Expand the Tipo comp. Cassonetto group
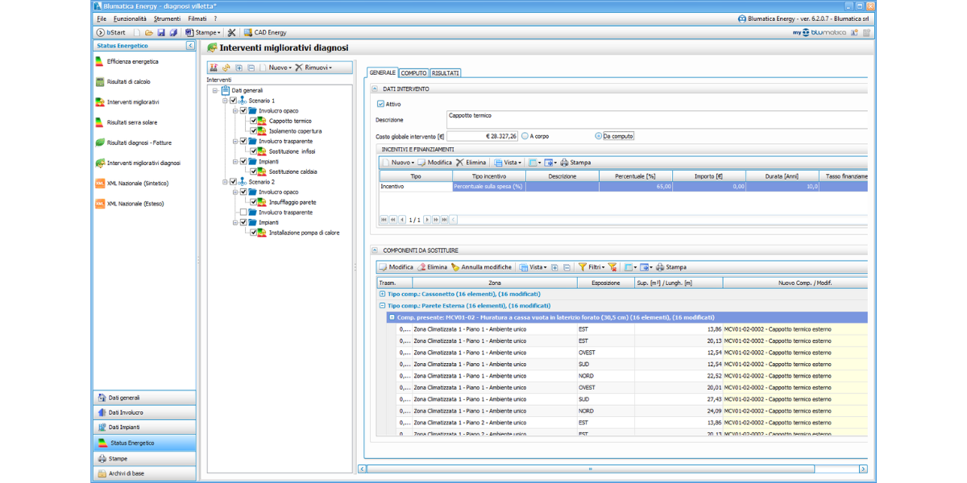Image resolution: width=967 pixels, height=483 pixels. pyautogui.click(x=382, y=294)
